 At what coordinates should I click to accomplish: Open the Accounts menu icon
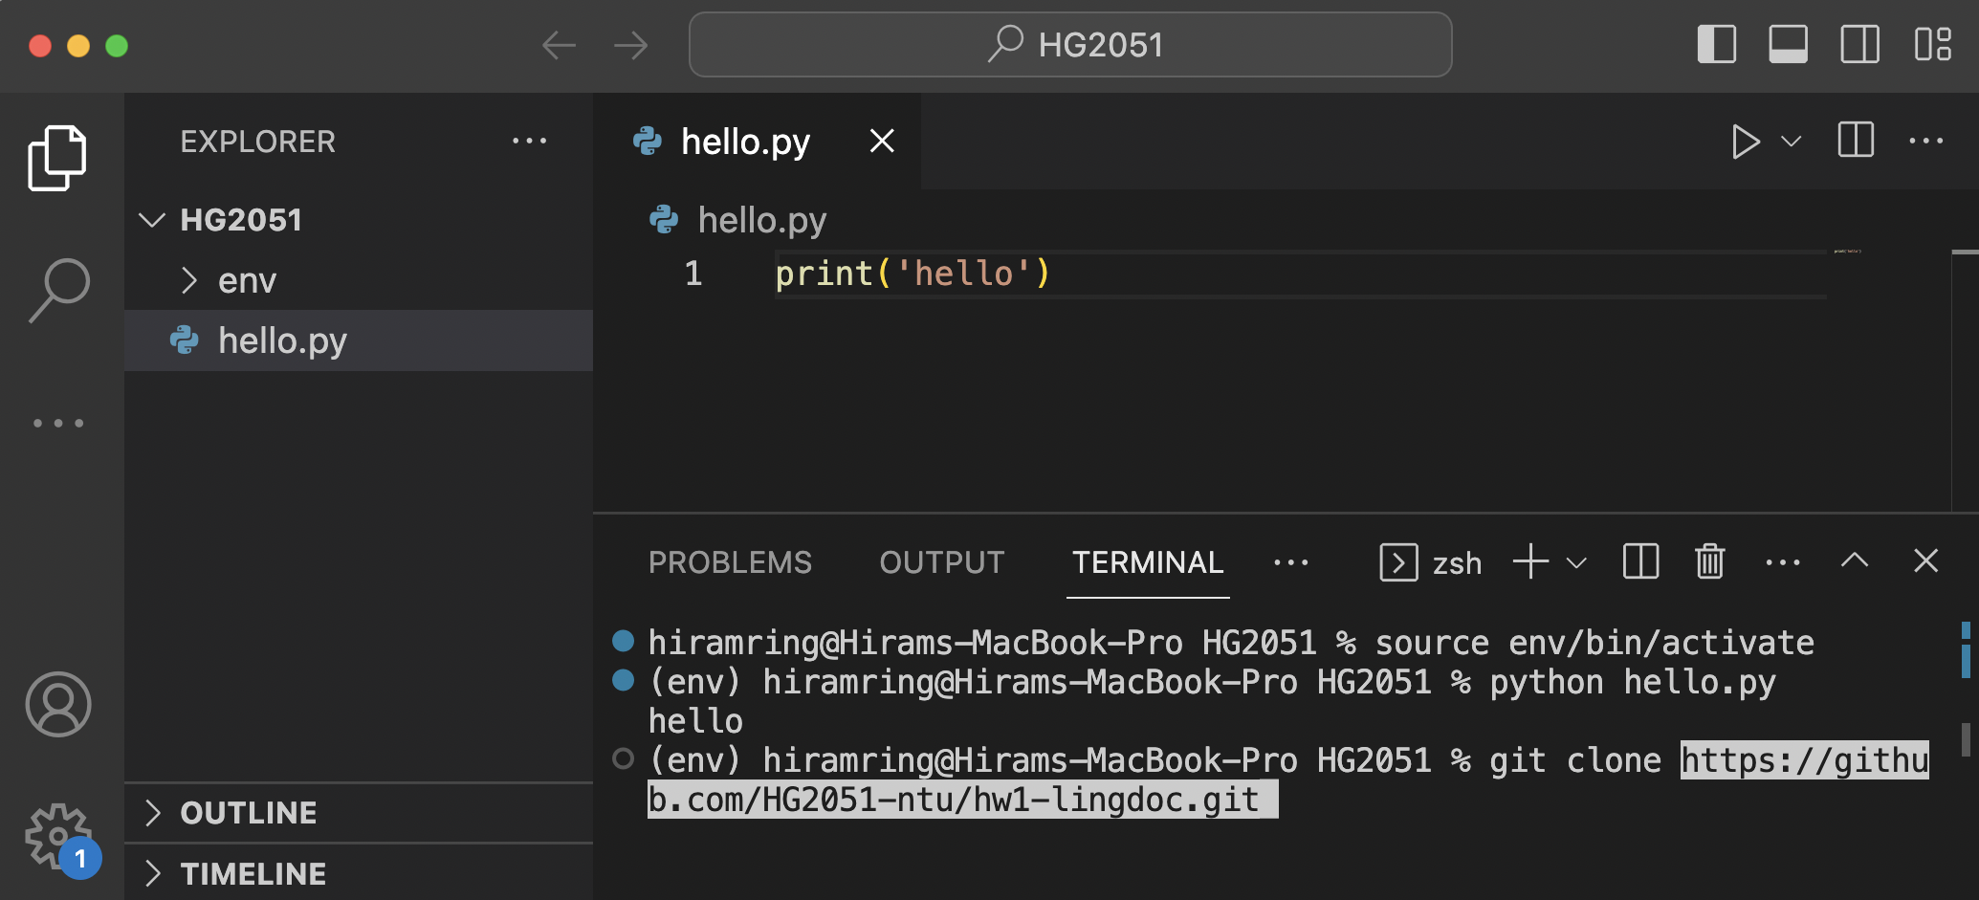pos(58,705)
